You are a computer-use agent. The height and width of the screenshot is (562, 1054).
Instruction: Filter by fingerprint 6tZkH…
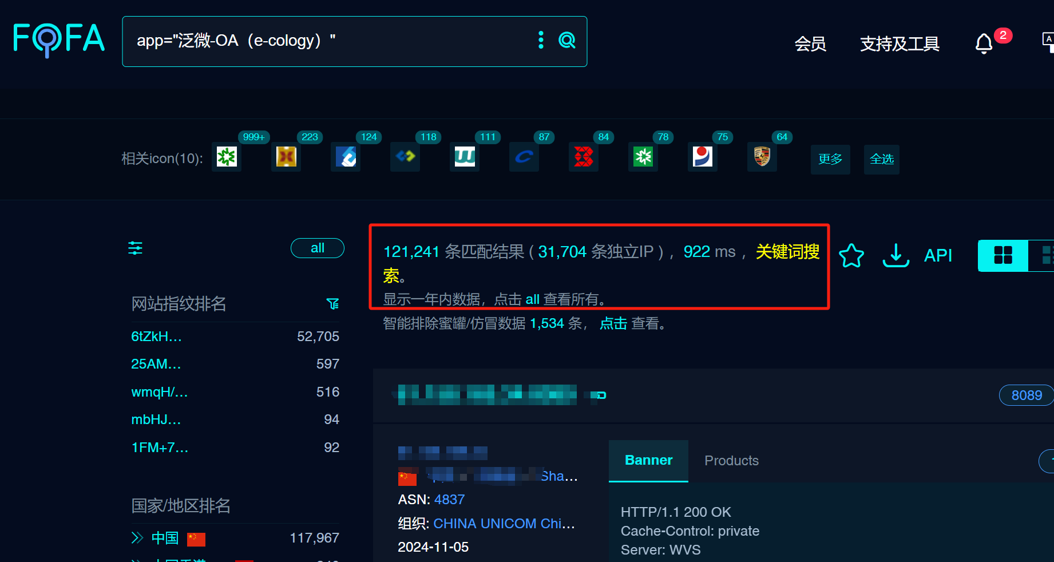click(157, 337)
